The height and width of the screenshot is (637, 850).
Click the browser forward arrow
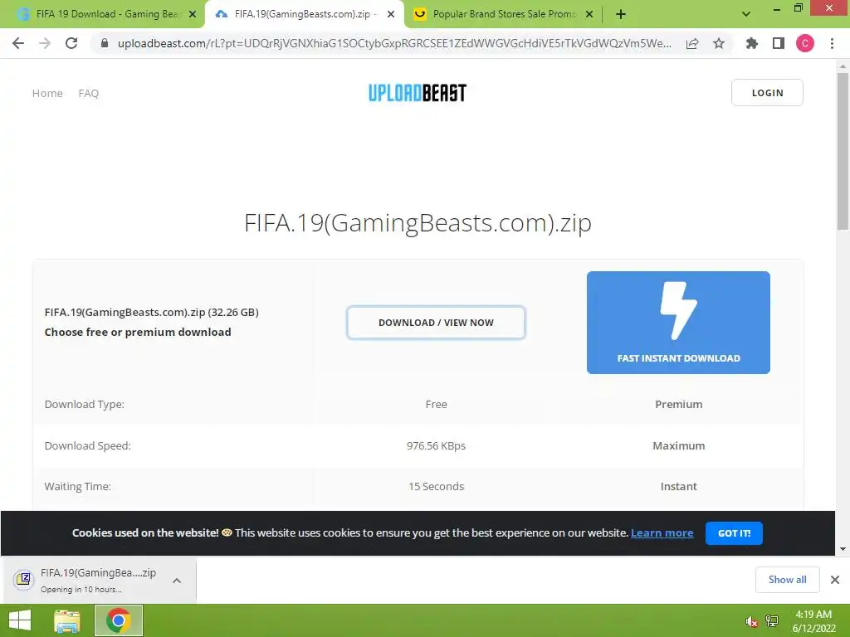pos(45,43)
